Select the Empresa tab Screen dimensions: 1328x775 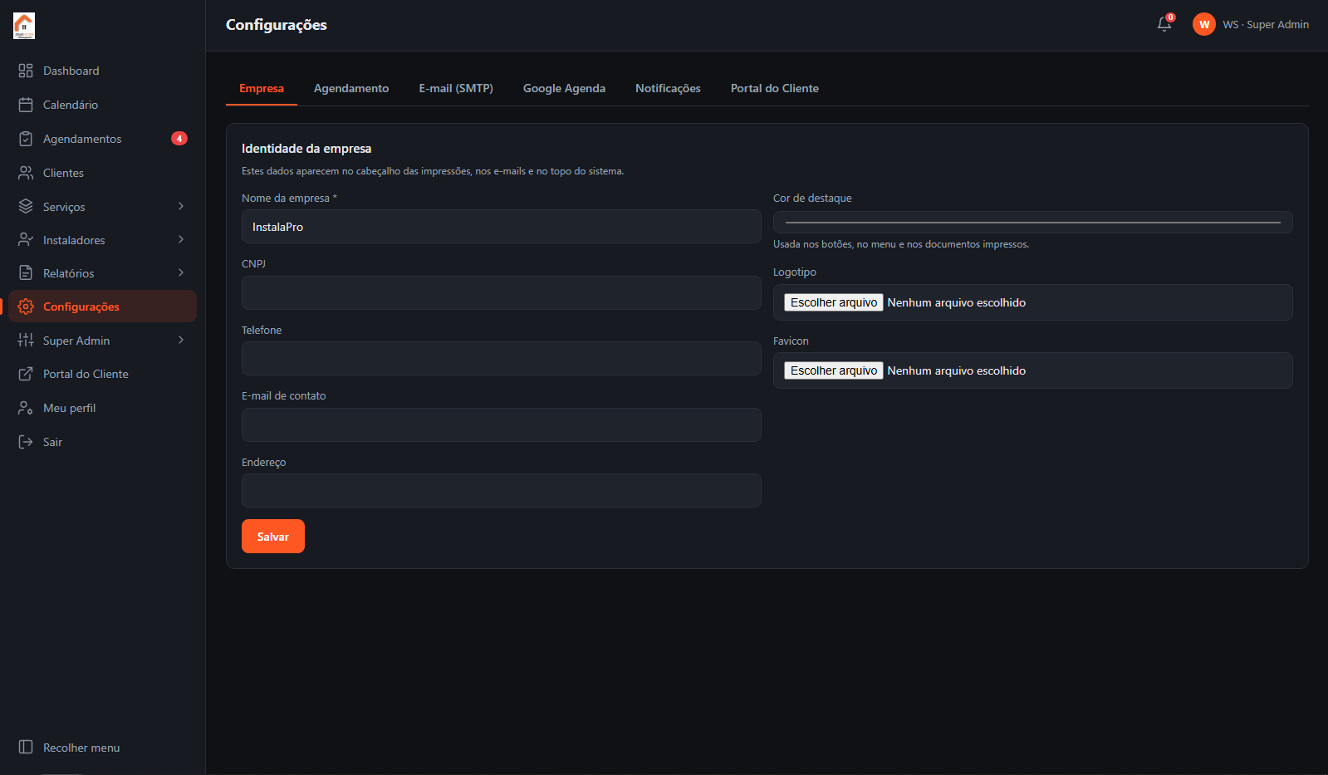tap(262, 88)
